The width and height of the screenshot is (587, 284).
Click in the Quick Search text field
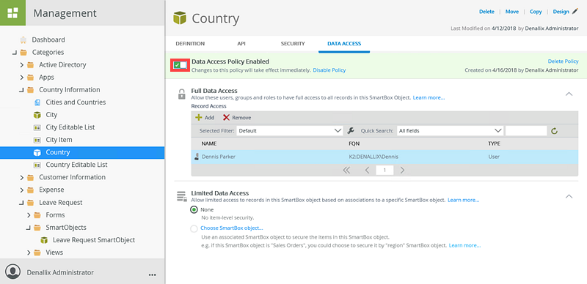[526, 131]
